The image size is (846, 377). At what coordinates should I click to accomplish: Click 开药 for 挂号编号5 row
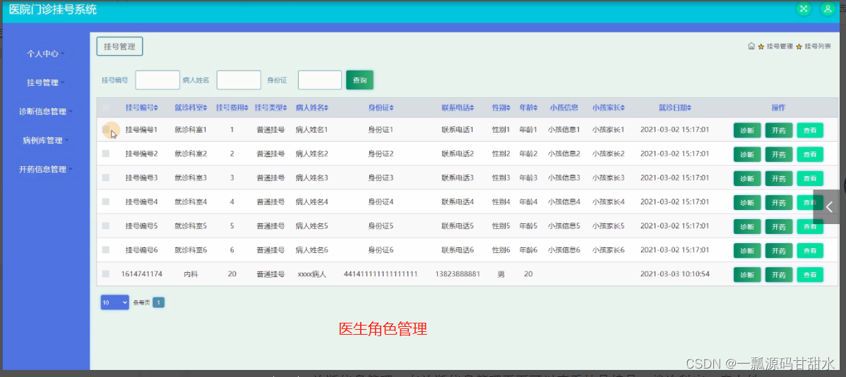778,226
